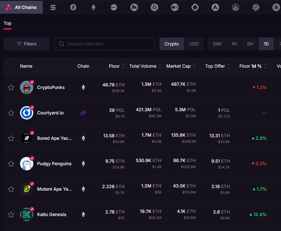
Task: Select the Avalanche chain icon
Action: click(215, 7)
